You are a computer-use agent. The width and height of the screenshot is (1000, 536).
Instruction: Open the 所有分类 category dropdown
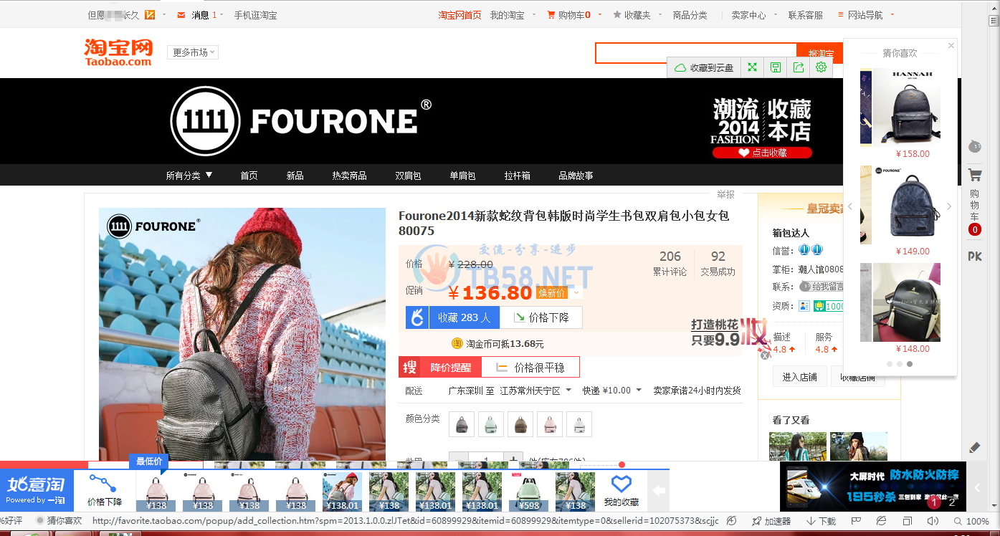coord(189,176)
